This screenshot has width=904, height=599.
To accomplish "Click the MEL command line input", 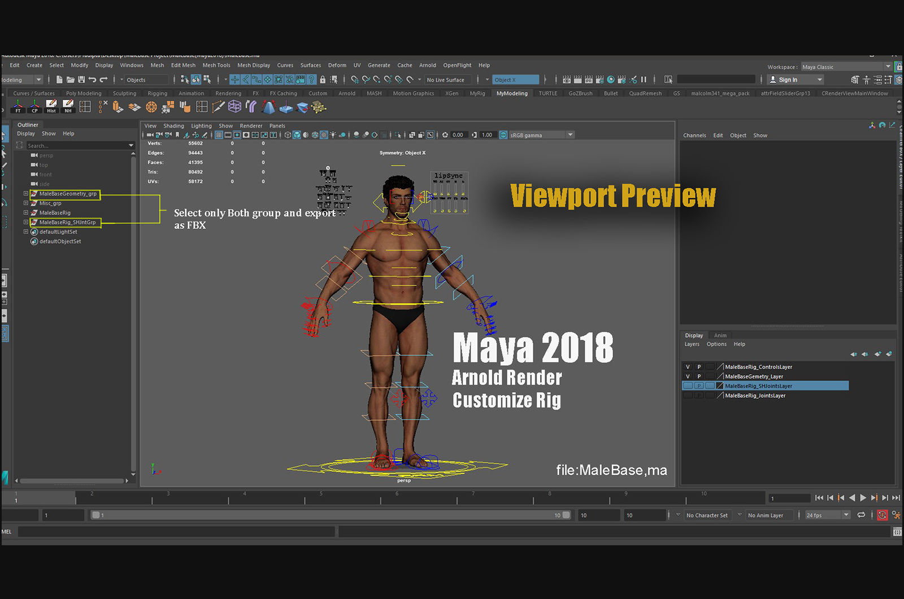I will pyautogui.click(x=177, y=531).
